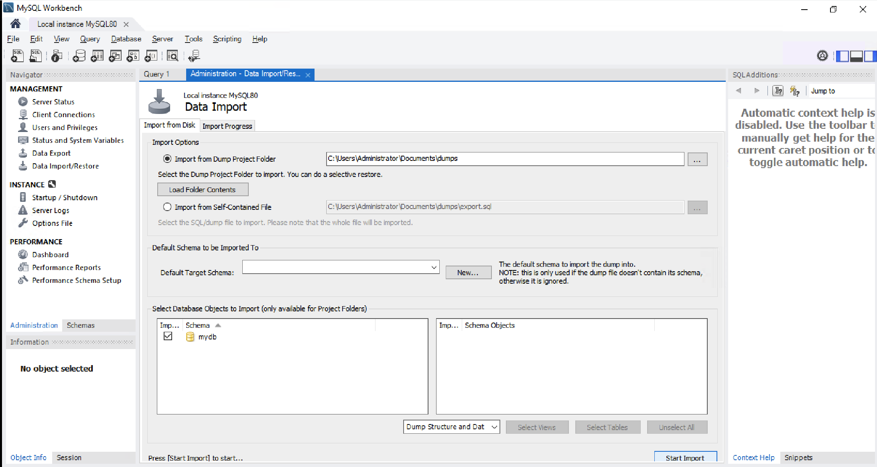Viewport: 877px width, 467px height.
Task: Uncheck the mydb schema import checkbox
Action: 168,336
